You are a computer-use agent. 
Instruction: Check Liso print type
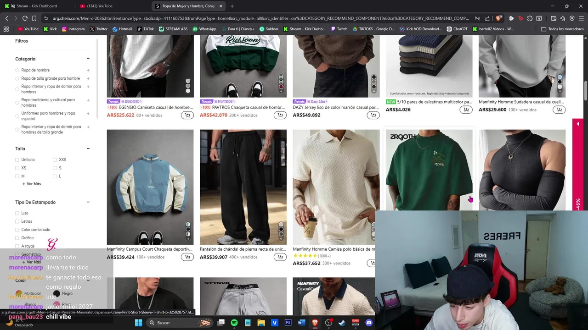(17, 213)
